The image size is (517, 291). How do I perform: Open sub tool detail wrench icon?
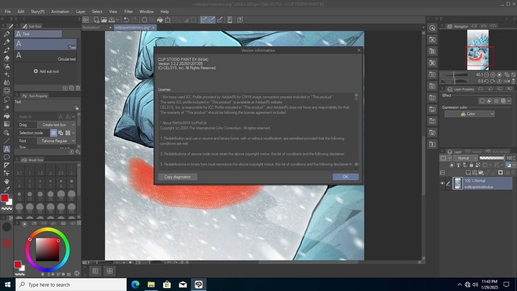click(78, 152)
